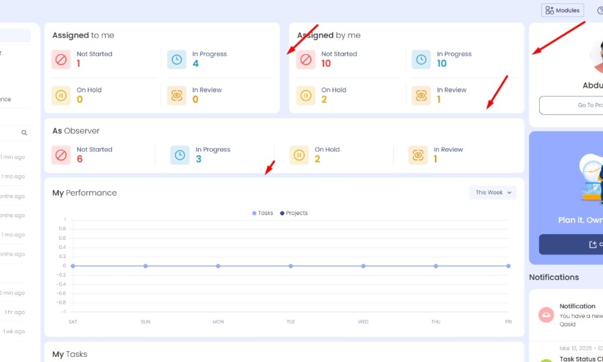
Task: Click the Not Started count in Assigned by me
Action: [x=326, y=63]
